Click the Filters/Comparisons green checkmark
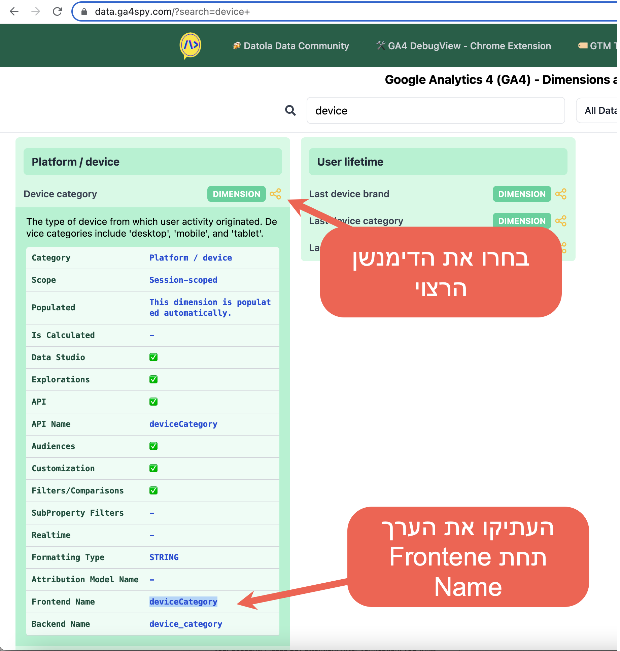The image size is (620, 651). click(153, 490)
